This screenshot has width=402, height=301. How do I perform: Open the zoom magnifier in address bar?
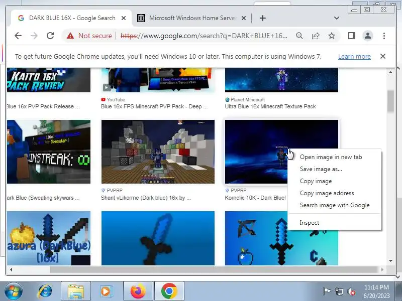tap(299, 36)
